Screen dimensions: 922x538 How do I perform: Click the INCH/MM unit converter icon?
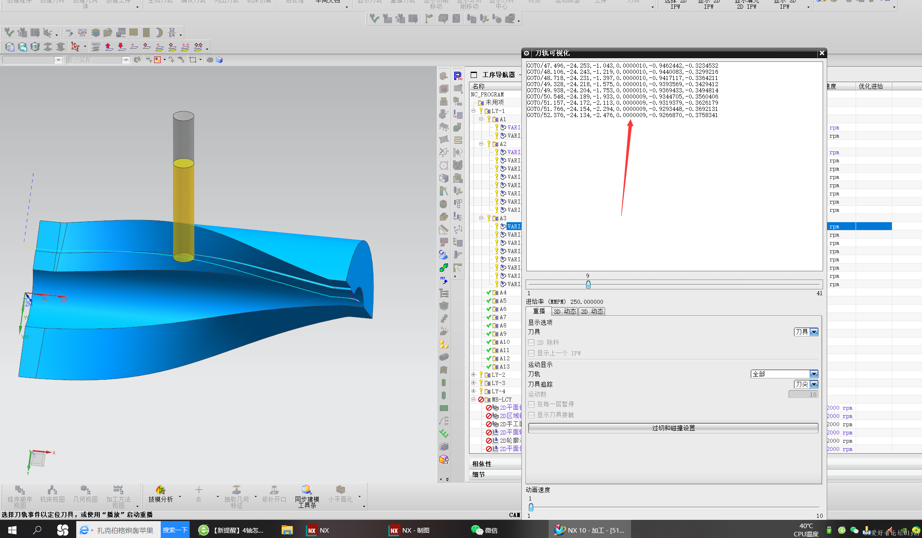coord(82,33)
